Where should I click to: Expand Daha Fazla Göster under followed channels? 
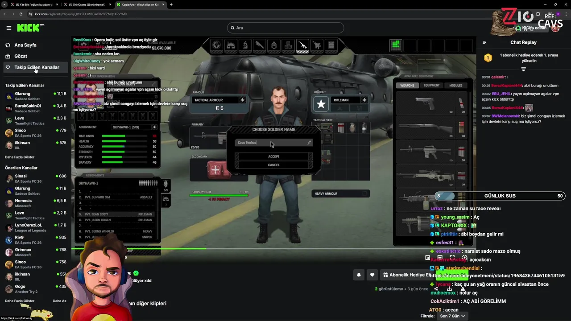20,157
